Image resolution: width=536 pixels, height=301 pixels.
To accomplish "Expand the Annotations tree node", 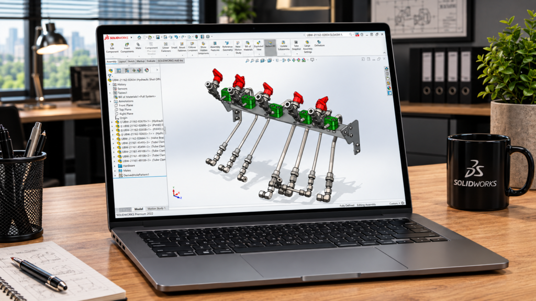I will (111, 101).
